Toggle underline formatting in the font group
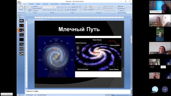Screen dimensions: 171x96 [48, 10]
